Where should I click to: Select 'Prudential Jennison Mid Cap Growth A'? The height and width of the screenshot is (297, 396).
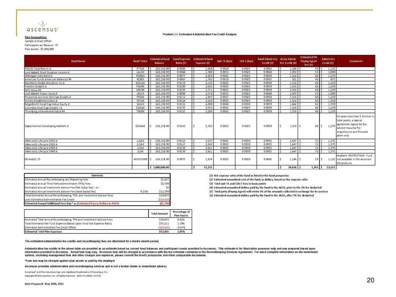tap(48, 97)
